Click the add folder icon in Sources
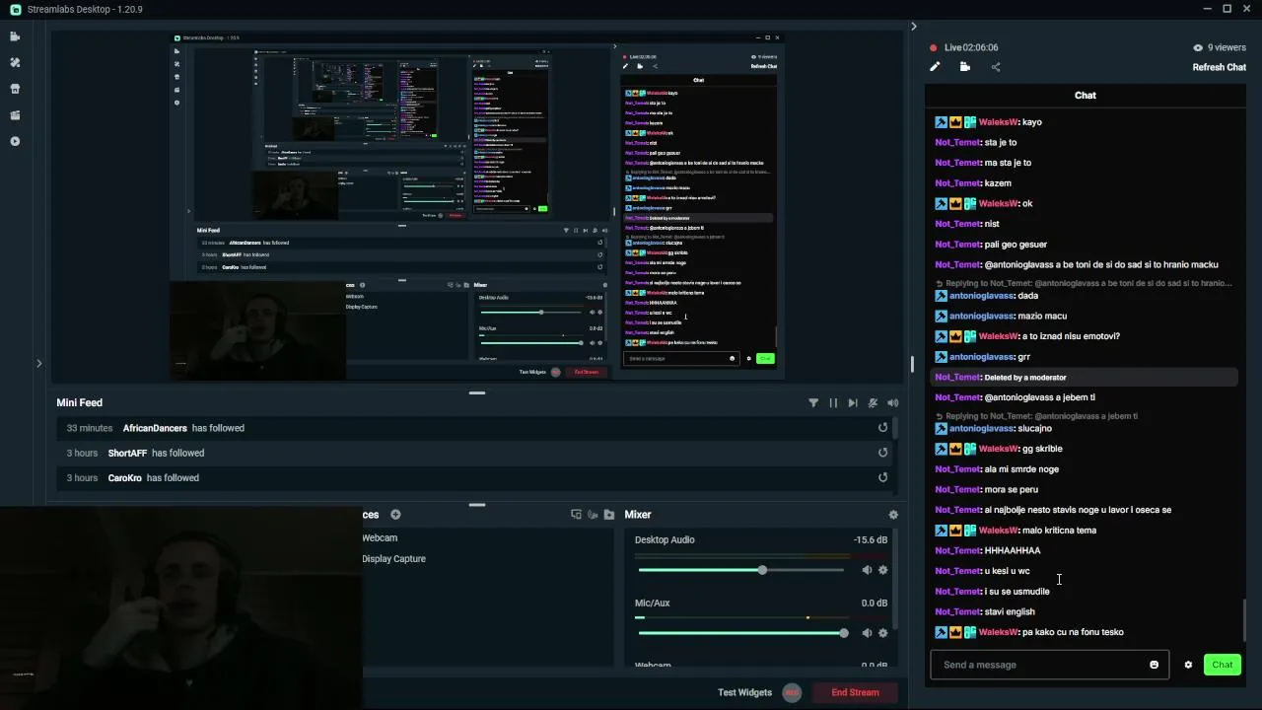The width and height of the screenshot is (1262, 710). pos(609,515)
